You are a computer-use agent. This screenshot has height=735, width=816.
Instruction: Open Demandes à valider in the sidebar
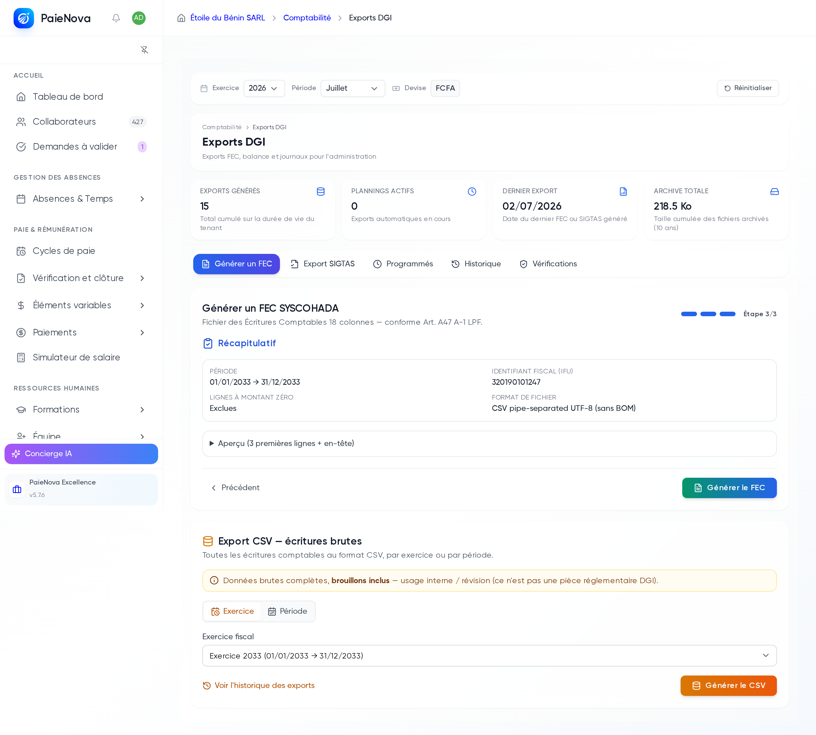pos(81,146)
